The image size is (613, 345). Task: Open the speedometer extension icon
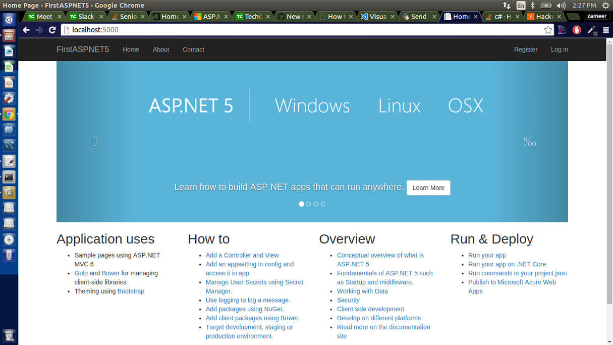(562, 30)
